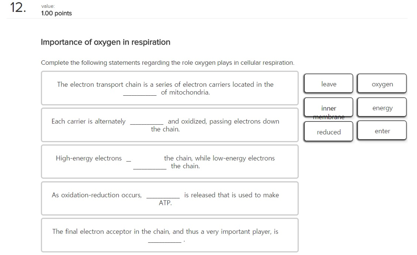
Task: Click the question number "12."
Action: point(18,8)
